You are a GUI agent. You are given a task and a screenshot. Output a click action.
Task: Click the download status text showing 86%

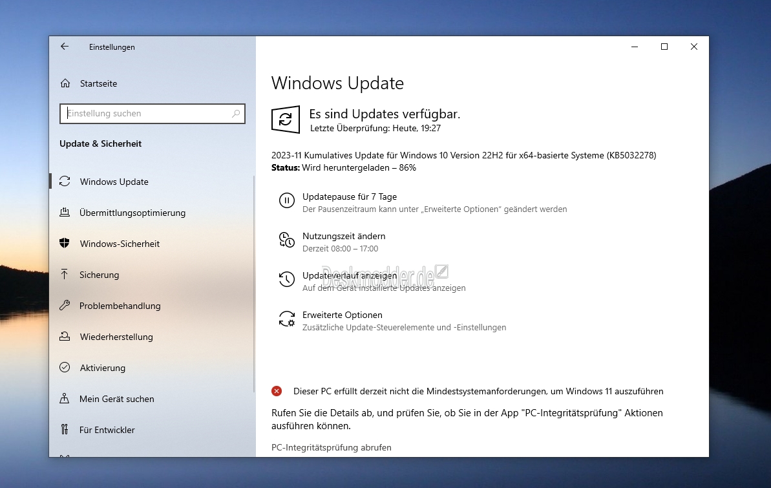(344, 168)
